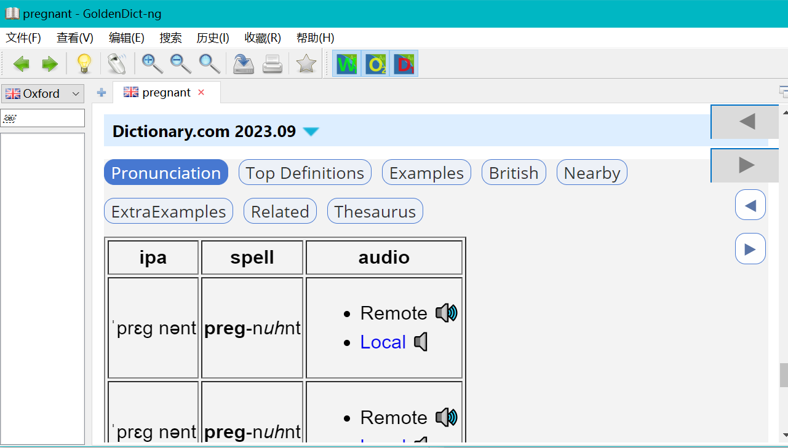Viewport: 788px width, 448px height.
Task: Click the search word input field
Action: (42, 118)
